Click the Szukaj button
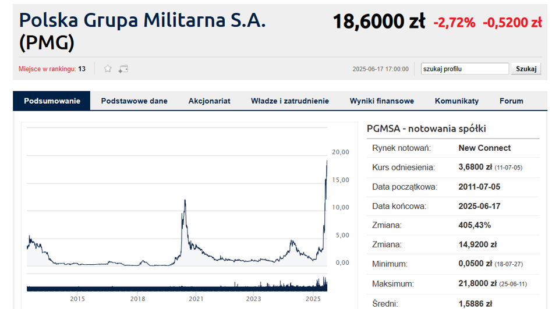 [526, 69]
